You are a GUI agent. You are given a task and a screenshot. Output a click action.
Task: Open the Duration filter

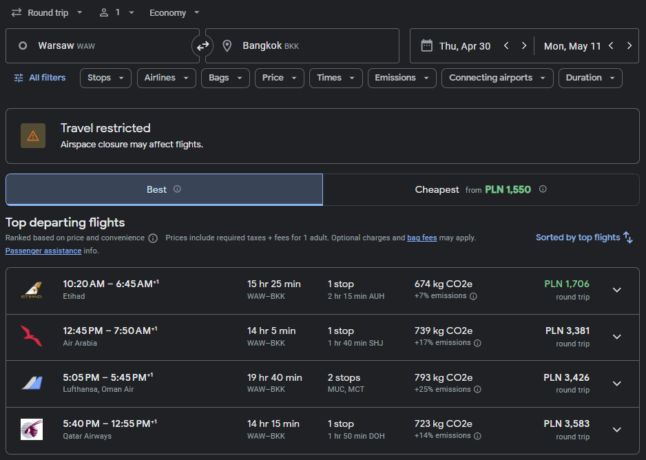590,78
